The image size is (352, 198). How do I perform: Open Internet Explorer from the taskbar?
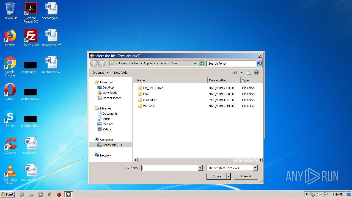22,194
